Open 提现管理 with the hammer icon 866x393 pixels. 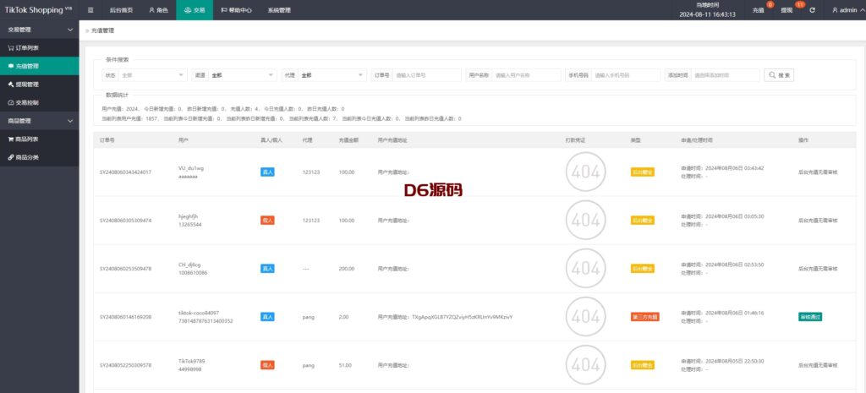[39, 85]
